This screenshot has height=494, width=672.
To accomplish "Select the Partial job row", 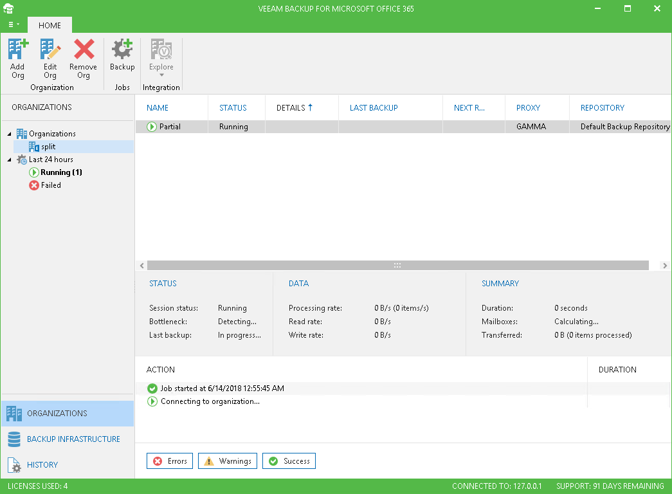I will point(403,127).
